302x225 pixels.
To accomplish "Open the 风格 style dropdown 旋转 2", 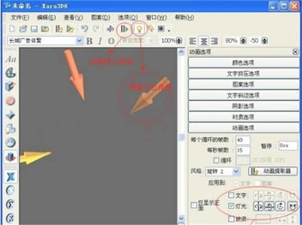I will [x=236, y=171].
